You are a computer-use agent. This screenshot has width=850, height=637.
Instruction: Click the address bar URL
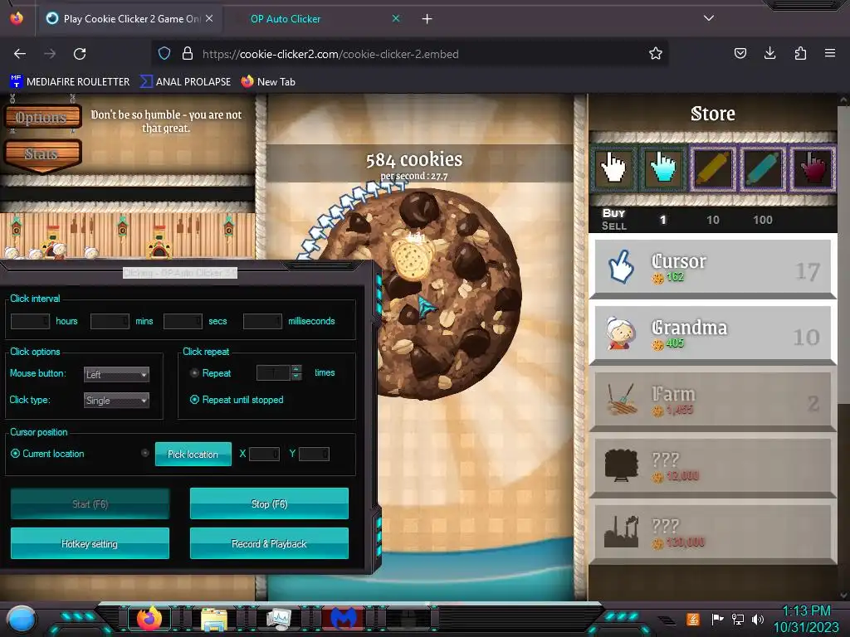click(330, 54)
